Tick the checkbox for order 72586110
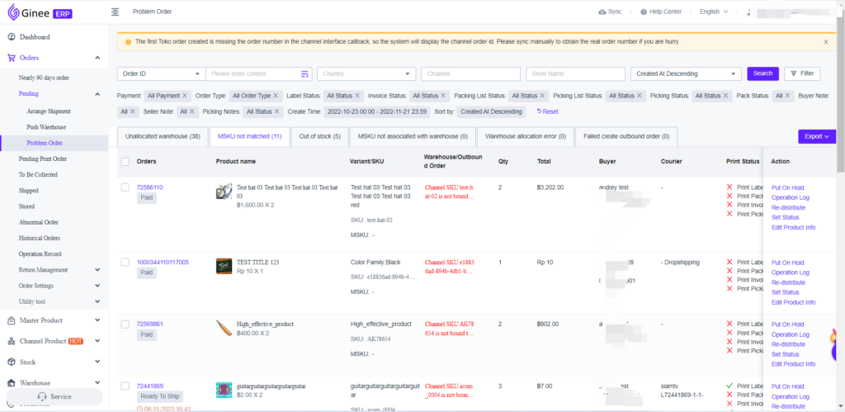Viewport: 845px width, 412px height. click(x=125, y=187)
